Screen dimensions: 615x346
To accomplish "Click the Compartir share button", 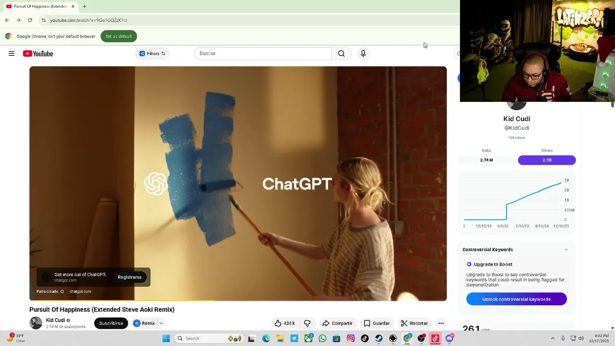I will (337, 323).
